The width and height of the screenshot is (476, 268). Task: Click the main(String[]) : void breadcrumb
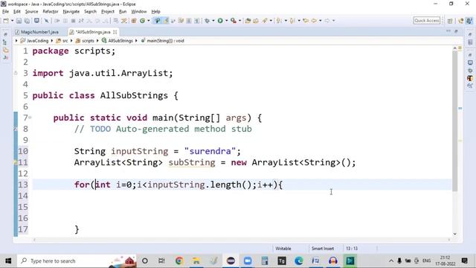click(163, 41)
